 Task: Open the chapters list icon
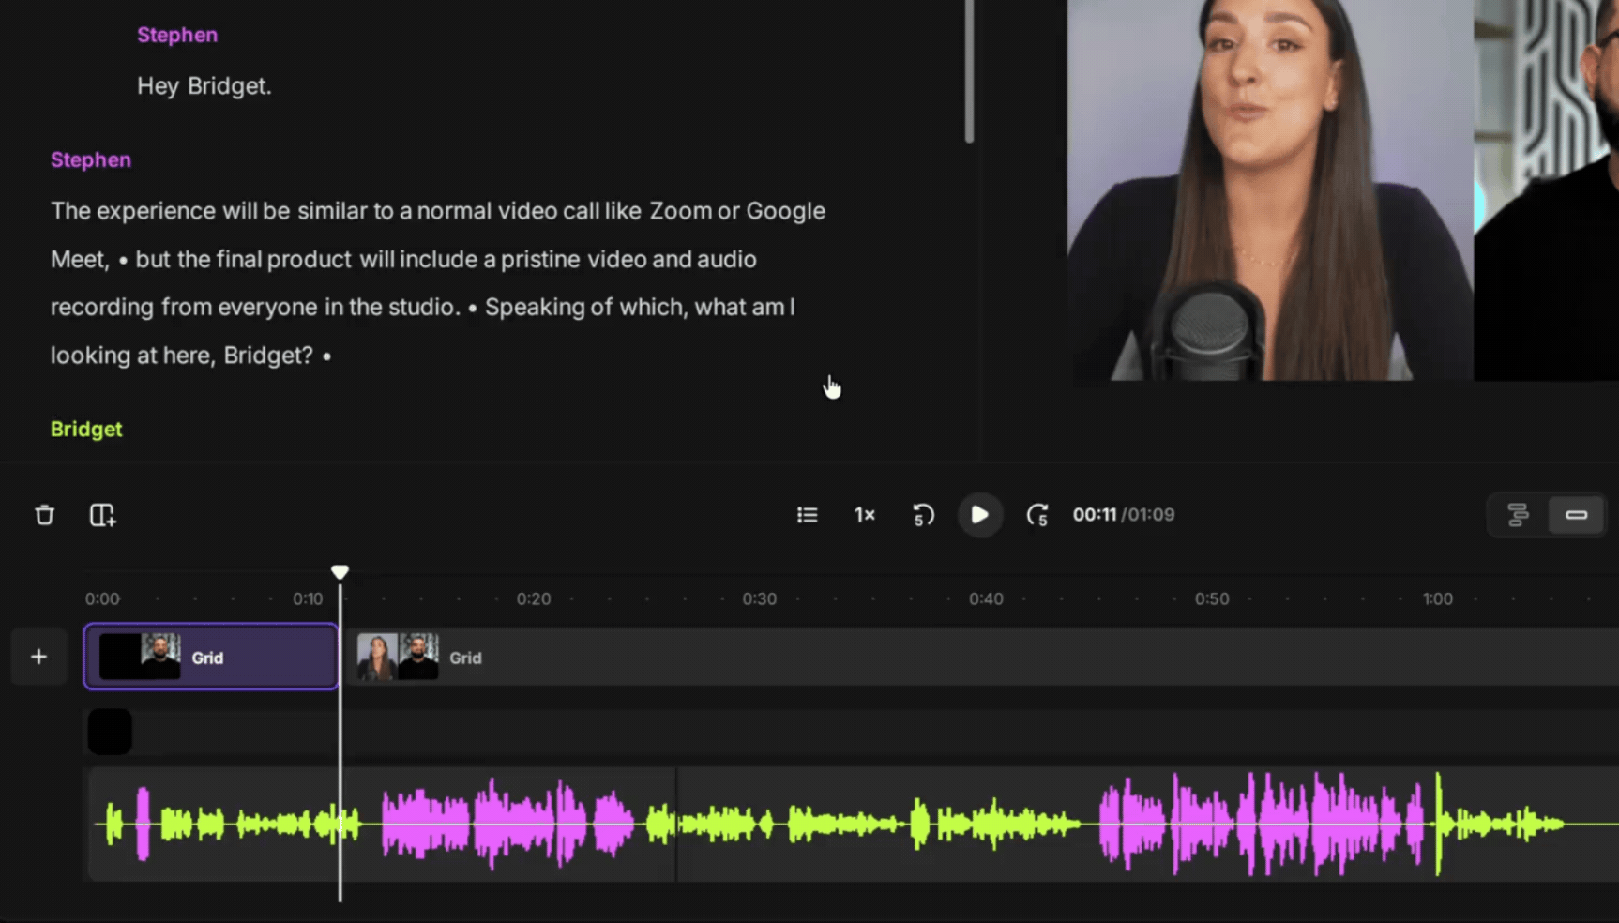click(x=807, y=515)
